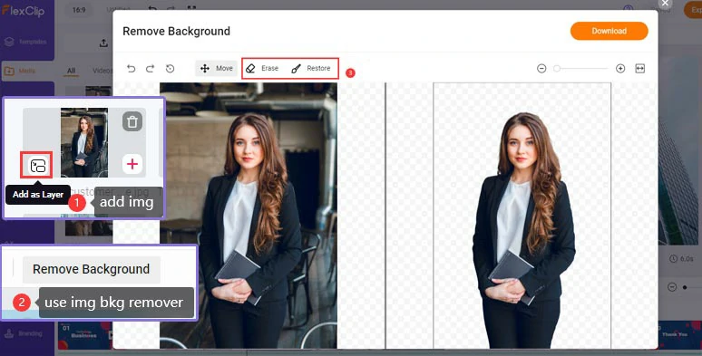This screenshot has width=702, height=356.
Task: Select the Erase tool
Action: click(x=263, y=69)
